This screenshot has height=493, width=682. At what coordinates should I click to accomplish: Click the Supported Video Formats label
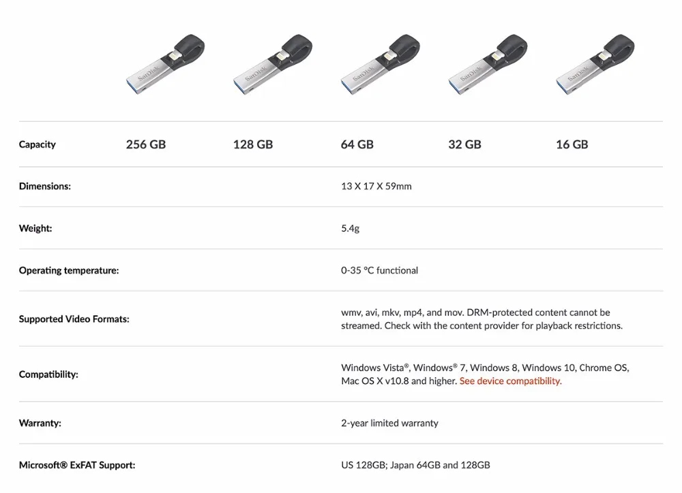click(74, 319)
